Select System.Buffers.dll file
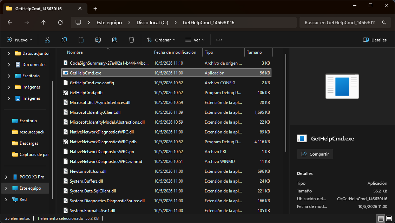 pos(166,181)
